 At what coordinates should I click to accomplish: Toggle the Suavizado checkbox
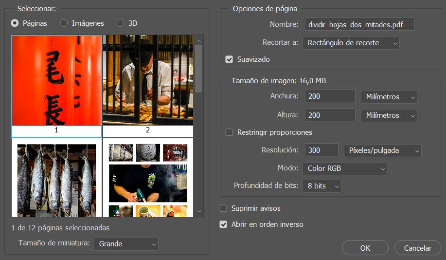coord(229,59)
